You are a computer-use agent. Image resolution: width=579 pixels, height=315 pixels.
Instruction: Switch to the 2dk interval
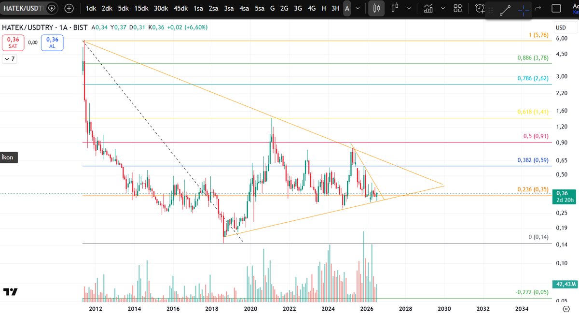[x=107, y=8]
